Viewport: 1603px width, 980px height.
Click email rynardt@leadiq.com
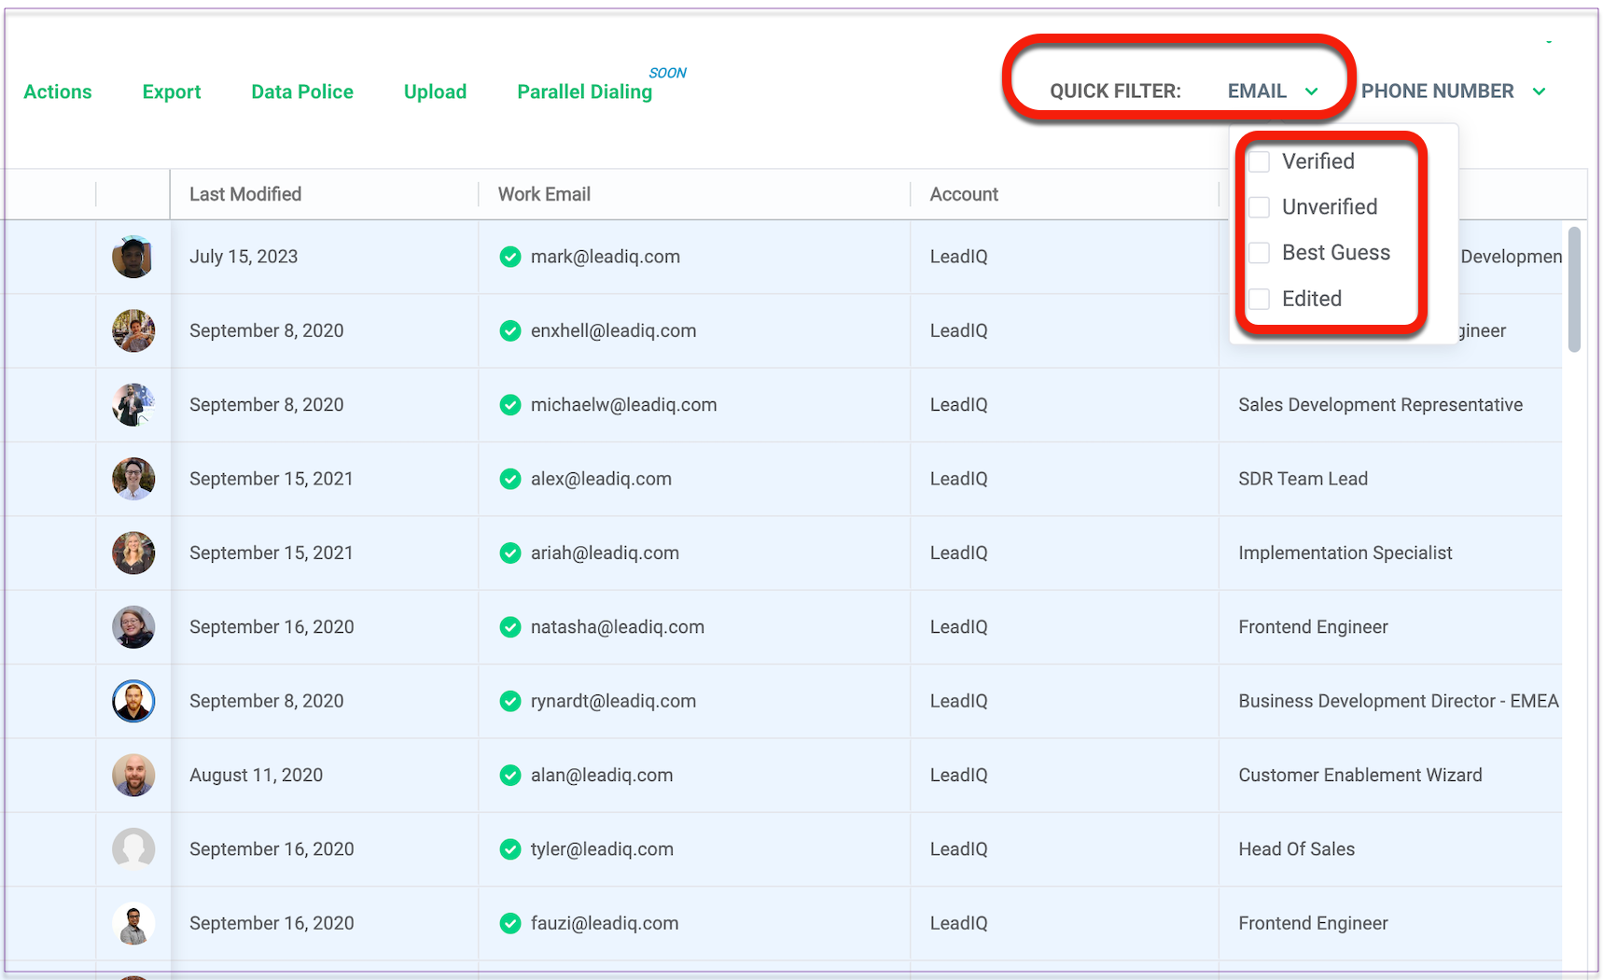pos(613,701)
